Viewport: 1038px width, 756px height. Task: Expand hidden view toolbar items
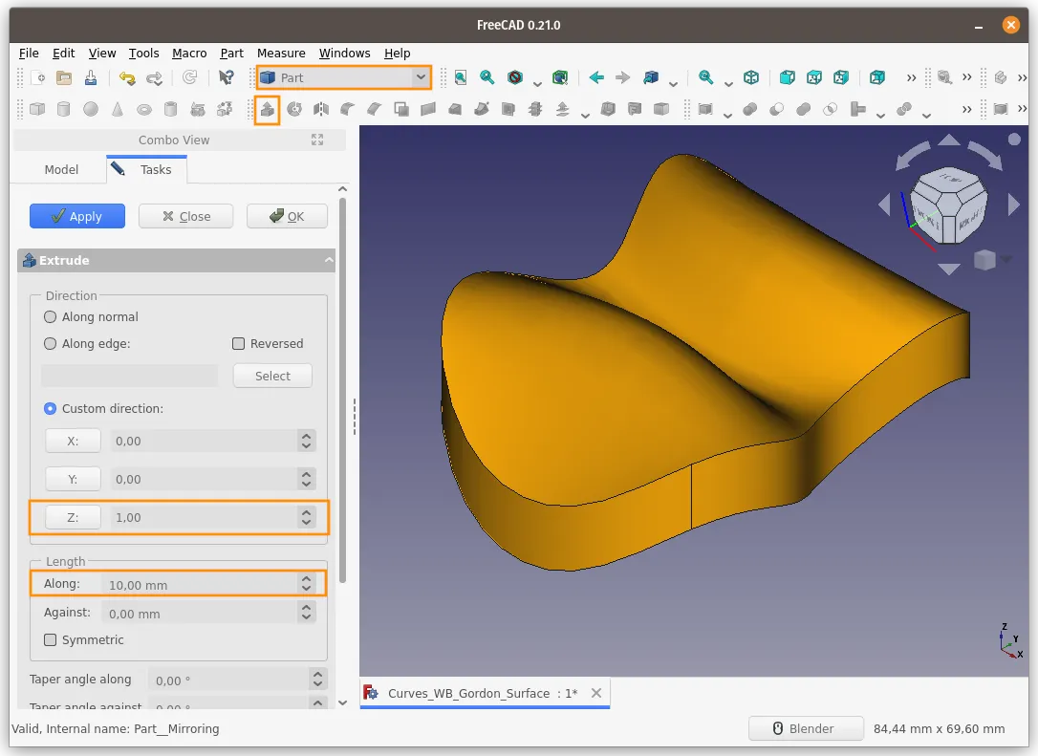tap(912, 77)
